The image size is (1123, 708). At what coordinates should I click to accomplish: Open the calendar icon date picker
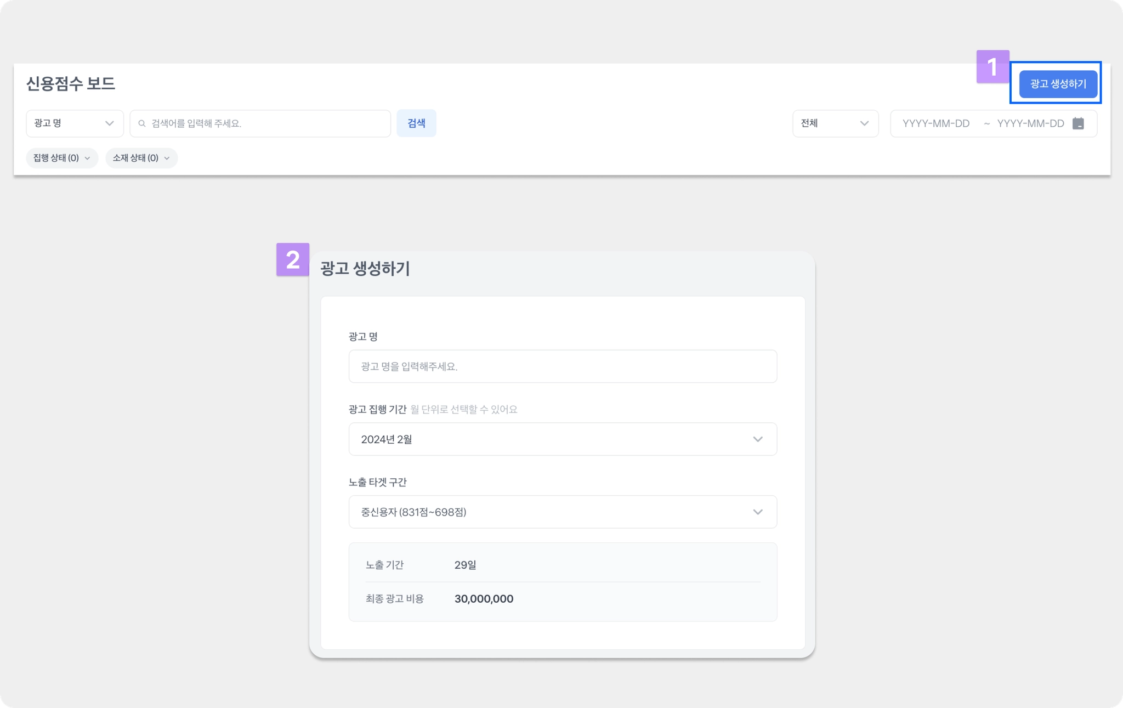(1078, 123)
